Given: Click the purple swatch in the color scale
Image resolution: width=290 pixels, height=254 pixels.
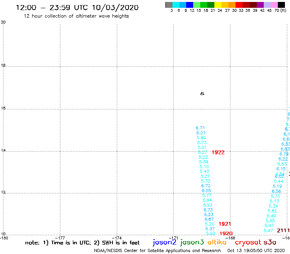Looking at the screenshot, I should coord(260,5).
